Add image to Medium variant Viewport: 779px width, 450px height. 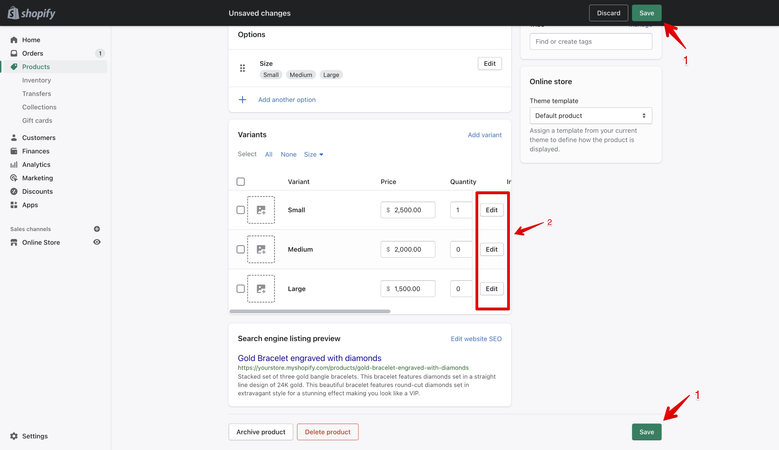[261, 249]
